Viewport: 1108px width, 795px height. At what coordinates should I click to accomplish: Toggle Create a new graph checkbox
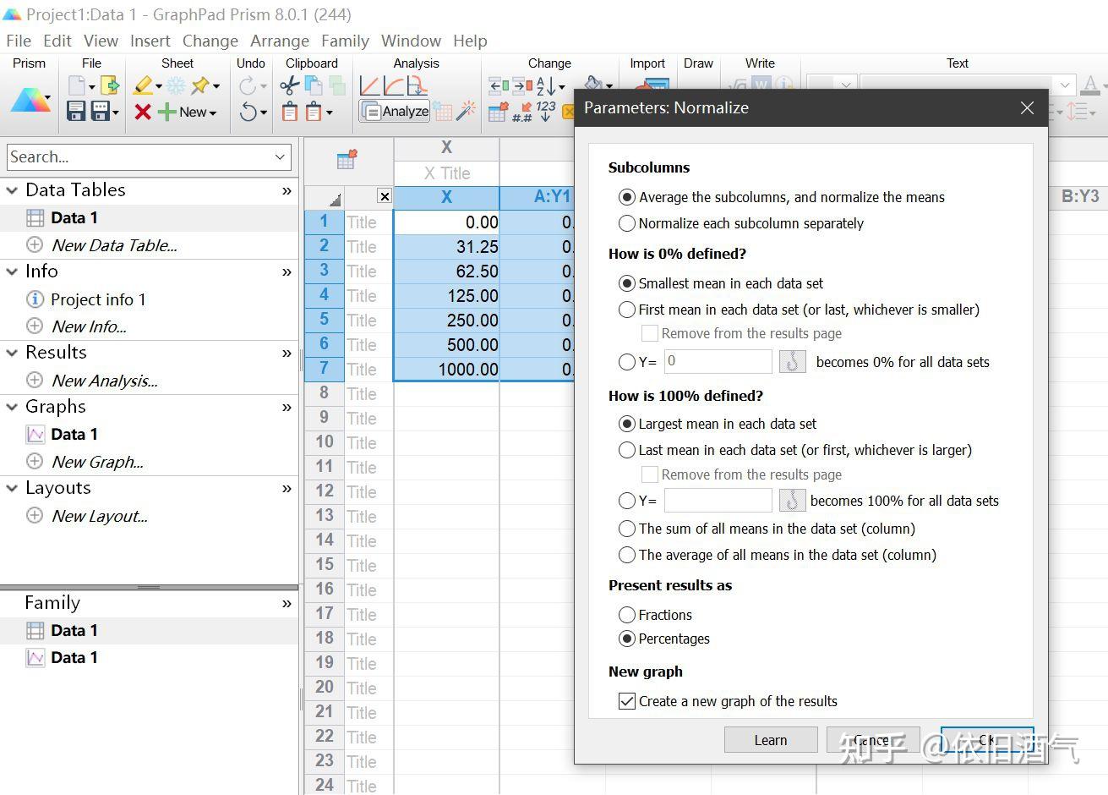tap(627, 701)
